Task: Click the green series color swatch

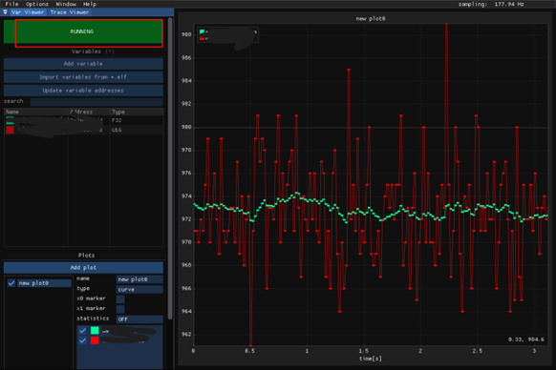Action: [95, 330]
